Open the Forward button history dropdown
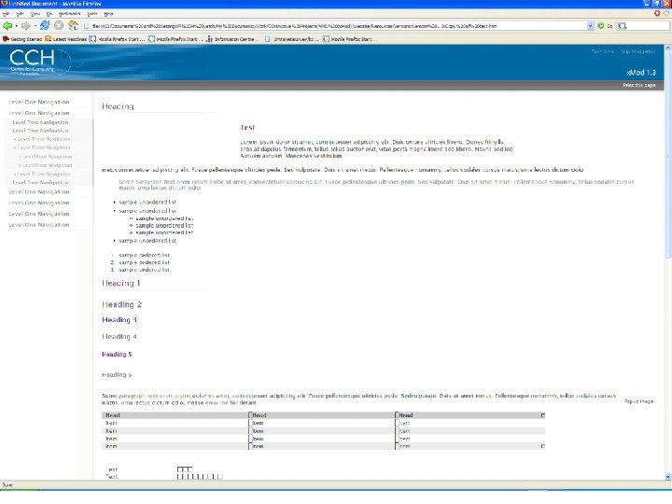The height and width of the screenshot is (504, 672). 35,26
